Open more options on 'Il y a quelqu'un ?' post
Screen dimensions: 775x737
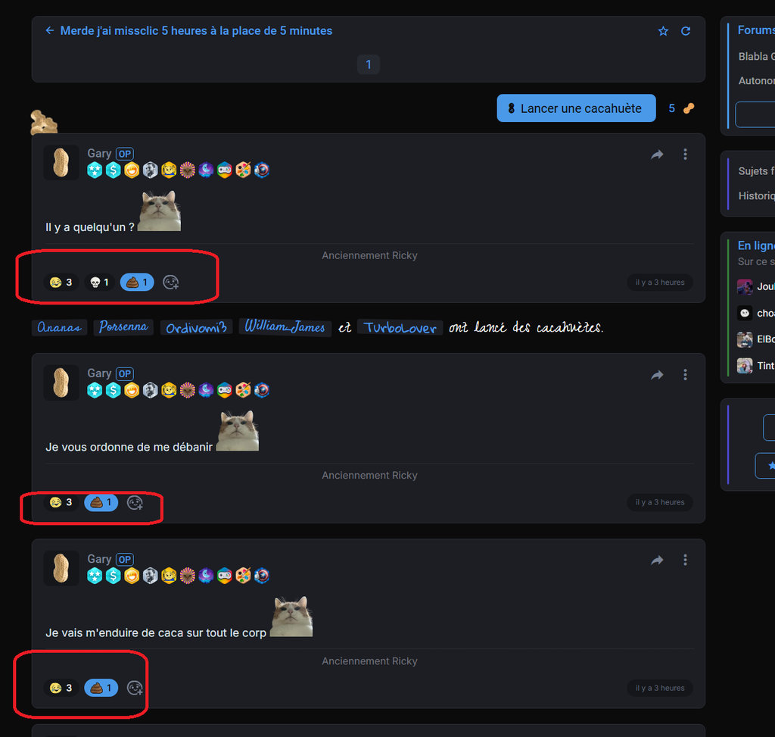685,155
